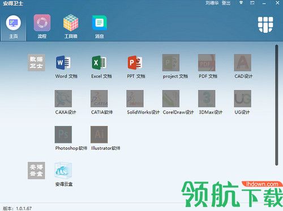Click the CorelDraw设计 label
This screenshot has height=211, width=283.
pos(178,112)
